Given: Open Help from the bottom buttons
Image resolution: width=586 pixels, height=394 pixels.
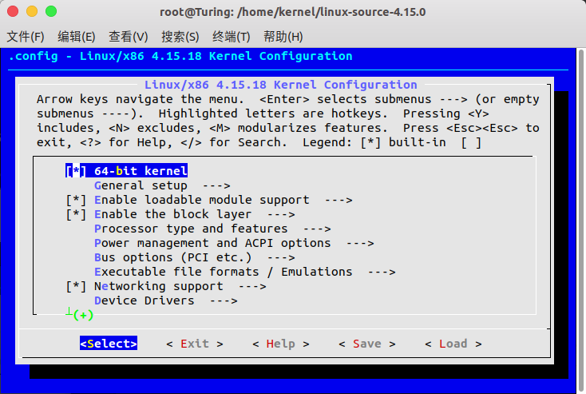Looking at the screenshot, I should 281,344.
